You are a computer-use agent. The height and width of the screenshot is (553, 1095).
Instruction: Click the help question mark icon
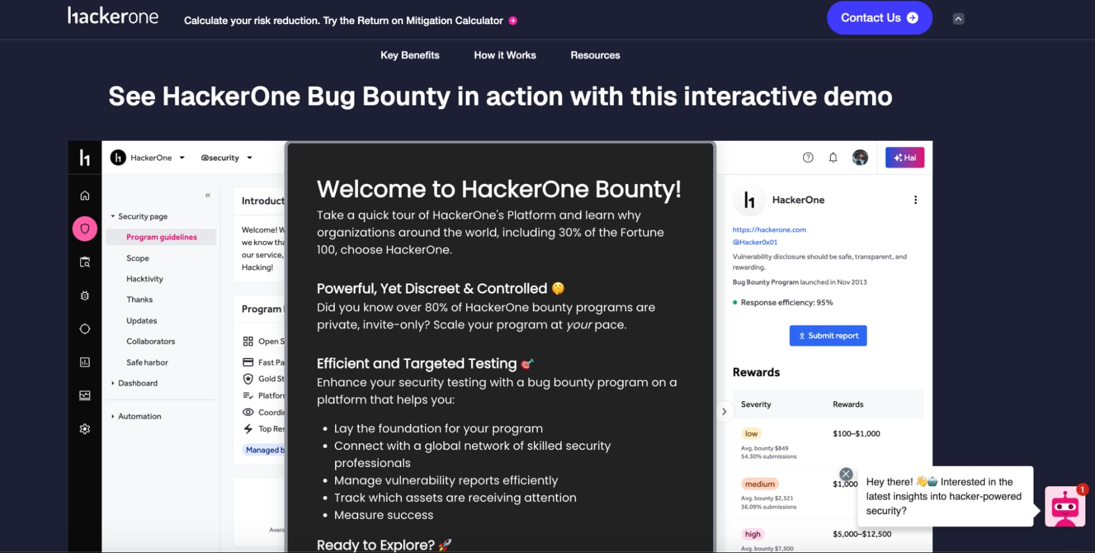click(x=808, y=158)
